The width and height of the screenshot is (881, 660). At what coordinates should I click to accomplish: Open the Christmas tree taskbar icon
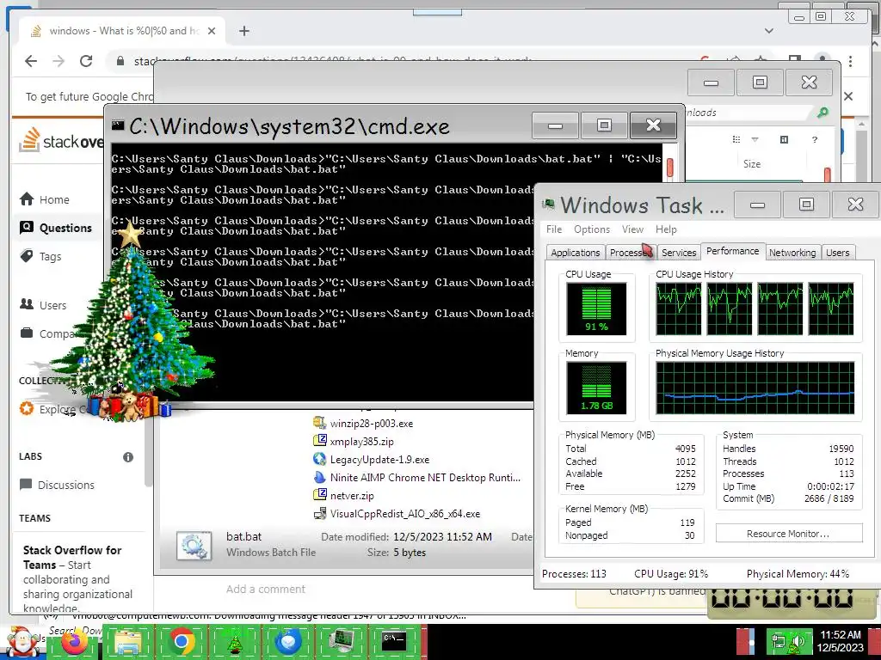(x=235, y=643)
